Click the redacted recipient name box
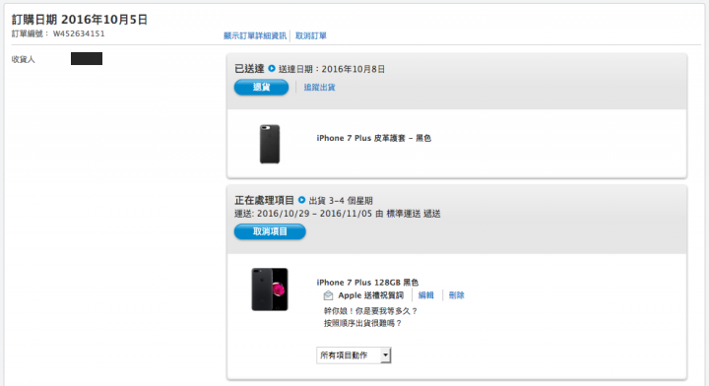The image size is (709, 386). coord(87,59)
